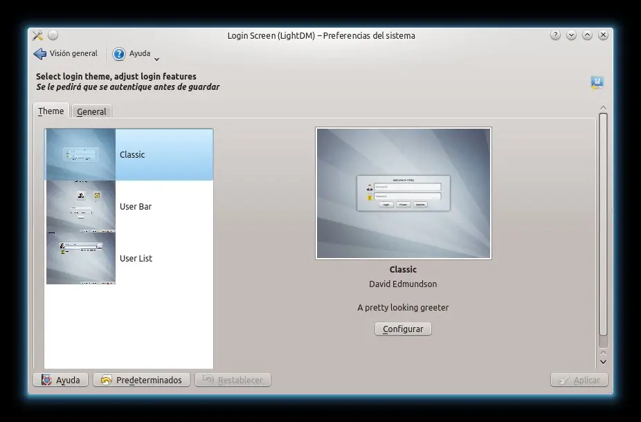Click the Restablecer button

[x=233, y=380]
